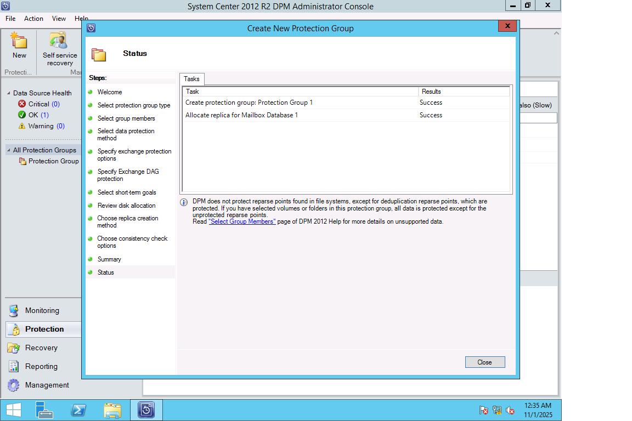632x421 pixels.
Task: Click Critical (0) health filter
Action: pyautogui.click(x=44, y=104)
